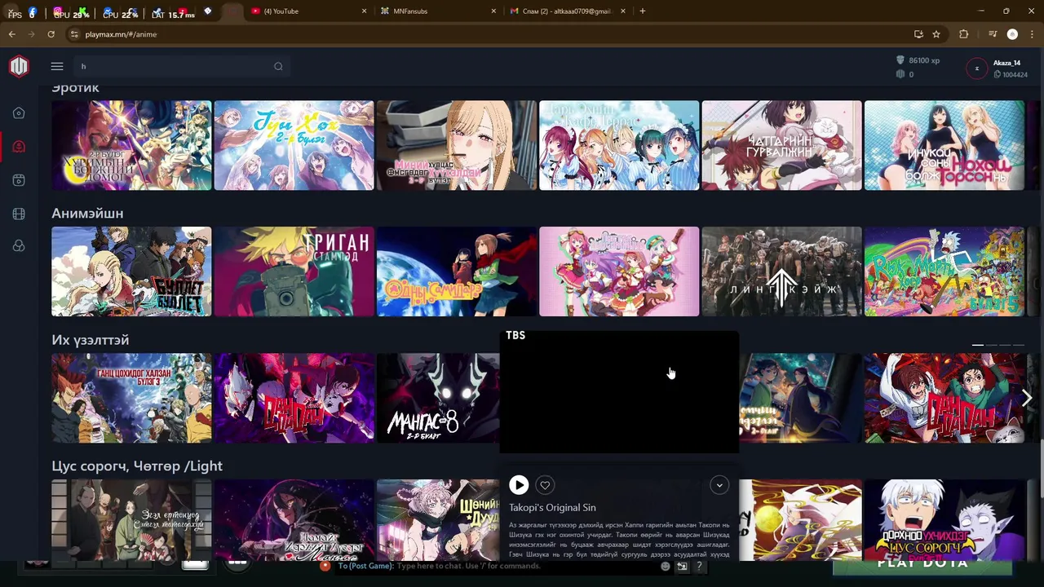Open the Мангас-8 thumbnail
The image size is (1044, 587).
(438, 398)
